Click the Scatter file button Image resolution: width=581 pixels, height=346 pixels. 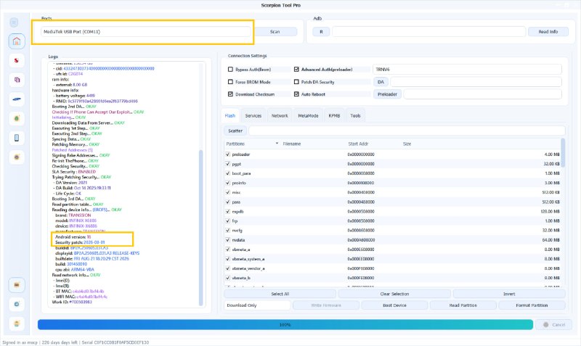(235, 131)
